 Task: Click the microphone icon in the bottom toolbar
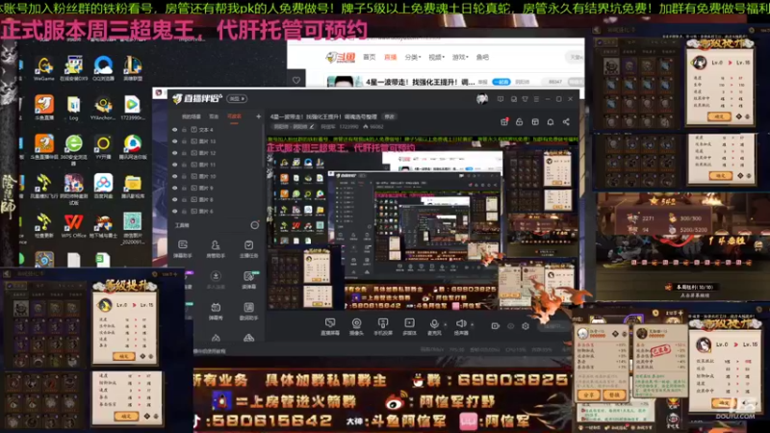tap(434, 323)
